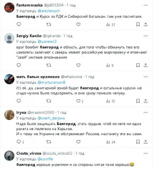Screen dimensions: 154x169
Task: Open the @arestovych mention link
Action: (49, 11)
